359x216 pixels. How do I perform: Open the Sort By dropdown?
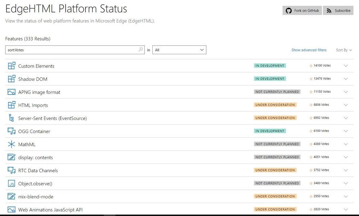pos(343,50)
